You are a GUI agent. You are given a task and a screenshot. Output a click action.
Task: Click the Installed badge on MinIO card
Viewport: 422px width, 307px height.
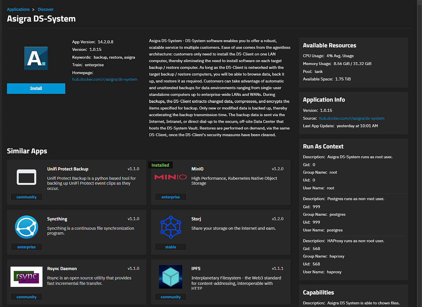click(160, 165)
